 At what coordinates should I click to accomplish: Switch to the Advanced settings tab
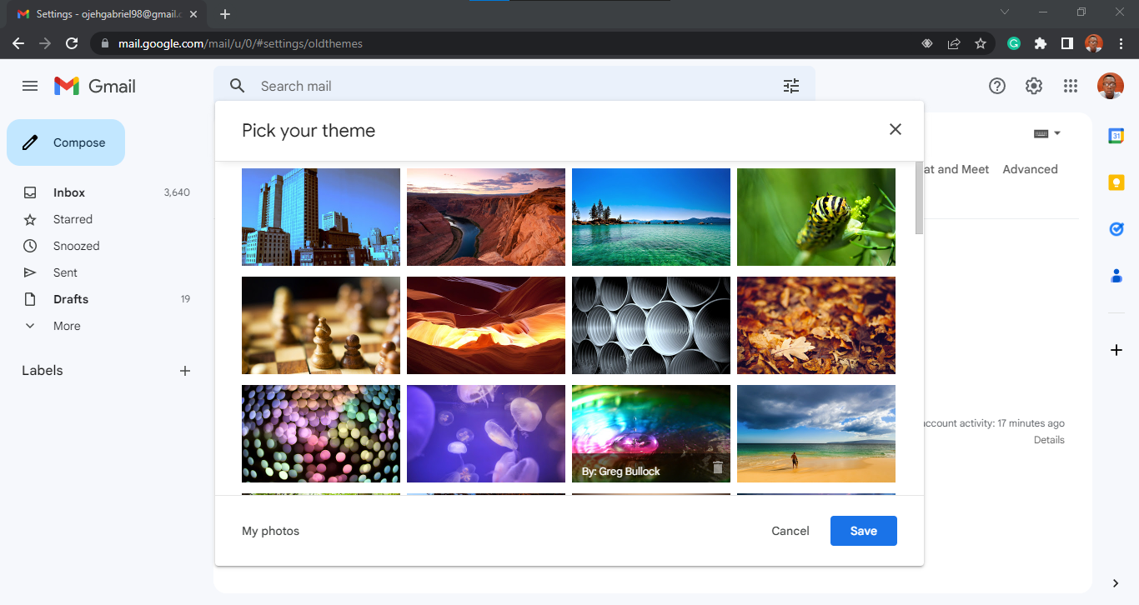pyautogui.click(x=1030, y=169)
